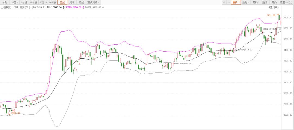Click the zoom out minus icon
Image resolution: width=294 pixels, height=130 pixels.
pyautogui.click(x=228, y=2)
